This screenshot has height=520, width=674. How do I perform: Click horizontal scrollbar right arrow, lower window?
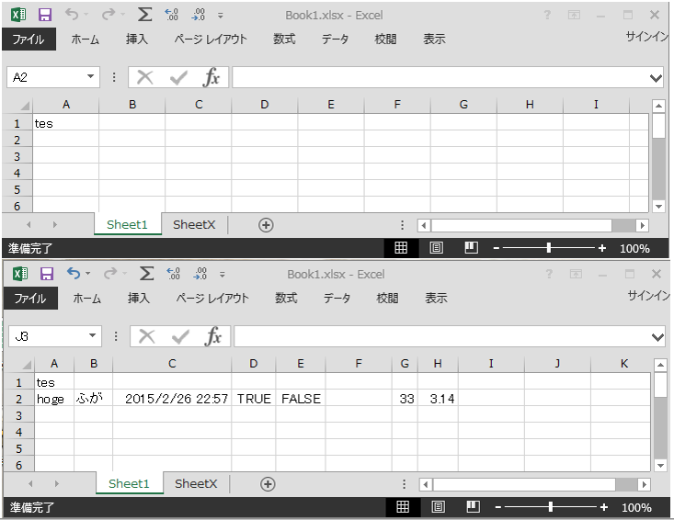tap(644, 484)
